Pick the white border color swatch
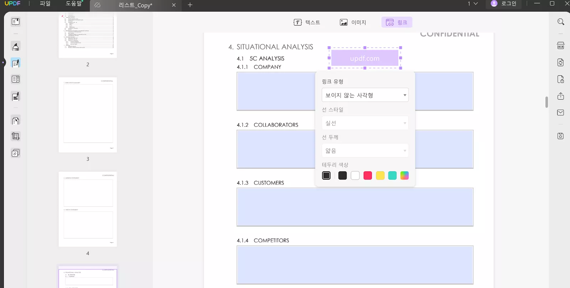Screen dimensions: 570x288 (355, 176)
